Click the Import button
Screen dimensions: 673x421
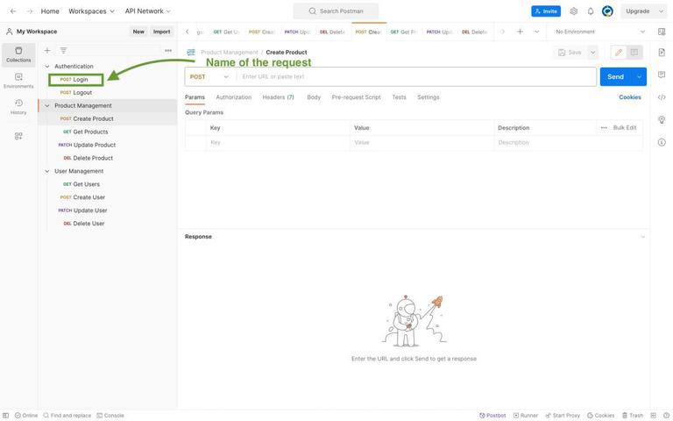(161, 32)
